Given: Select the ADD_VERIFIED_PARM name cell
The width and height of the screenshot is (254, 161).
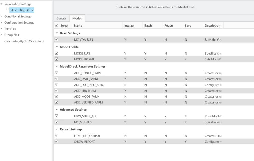Looking at the screenshot, I should pyautogui.click(x=88, y=102).
